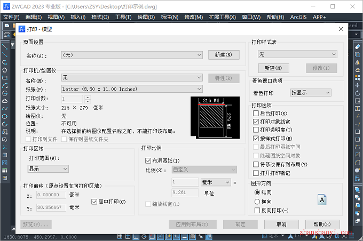
Task: Open status bar customization menu icon
Action: tap(352, 236)
